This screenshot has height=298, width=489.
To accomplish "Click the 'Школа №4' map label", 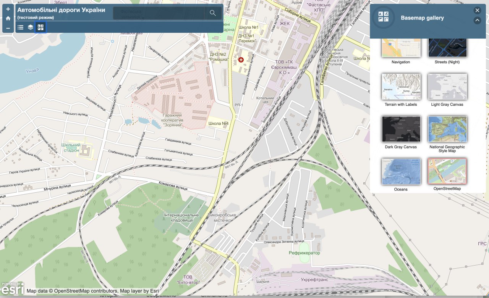I will [219, 123].
